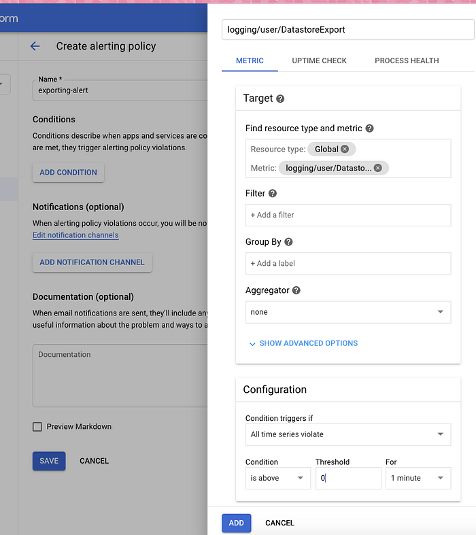The width and height of the screenshot is (476, 535).
Task: Click the Add Notification Channel button
Action: pos(92,262)
